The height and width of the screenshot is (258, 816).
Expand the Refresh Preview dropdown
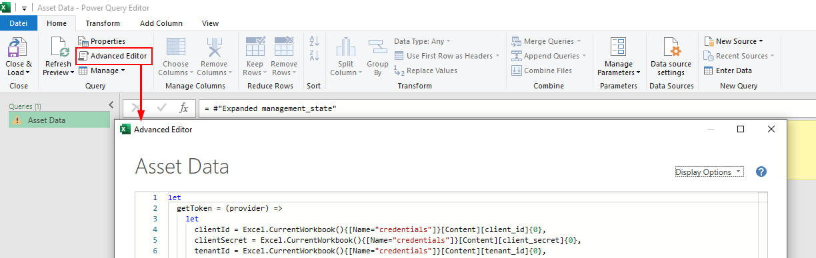pyautogui.click(x=72, y=73)
